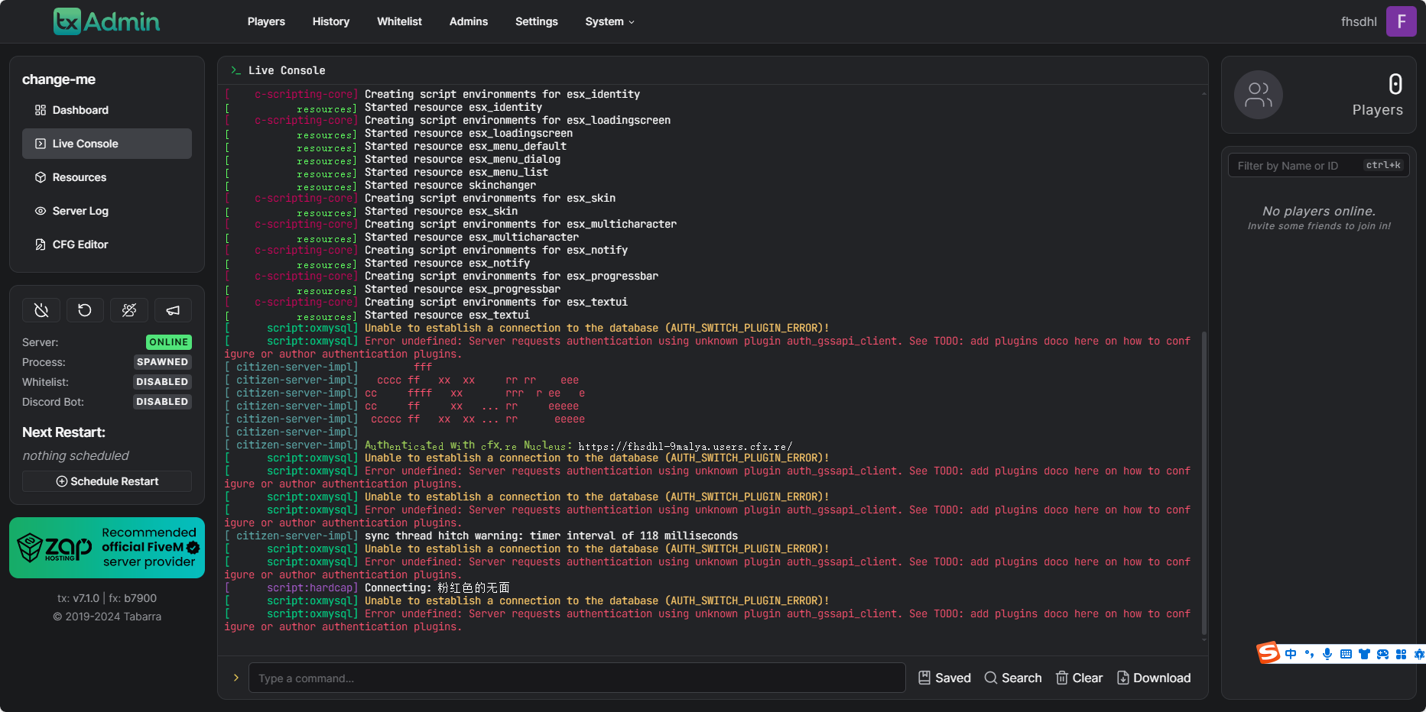
Task: Click the tx: v7.1.0 version text
Action: click(78, 598)
